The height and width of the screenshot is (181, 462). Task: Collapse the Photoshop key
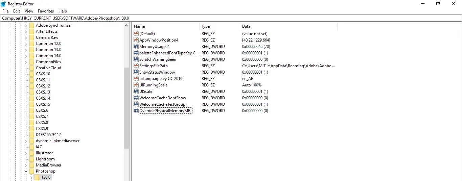pyautogui.click(x=26, y=171)
